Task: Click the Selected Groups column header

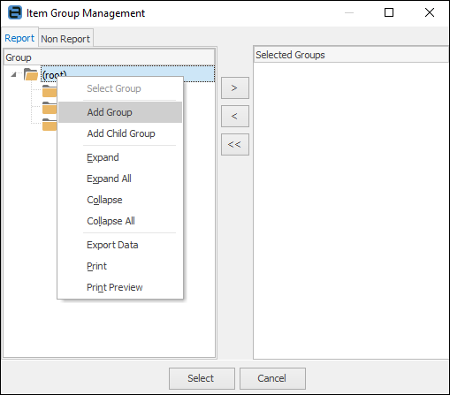Action: (x=351, y=55)
